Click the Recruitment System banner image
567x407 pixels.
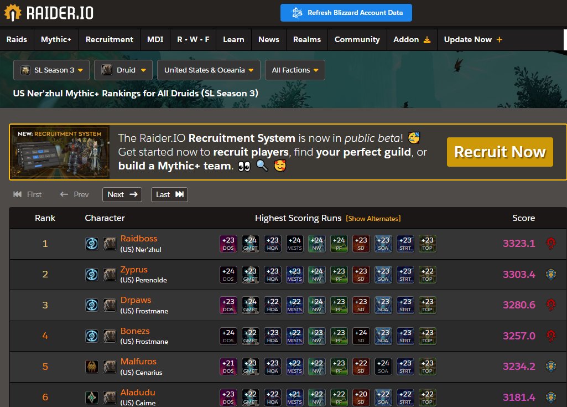pyautogui.click(x=60, y=151)
